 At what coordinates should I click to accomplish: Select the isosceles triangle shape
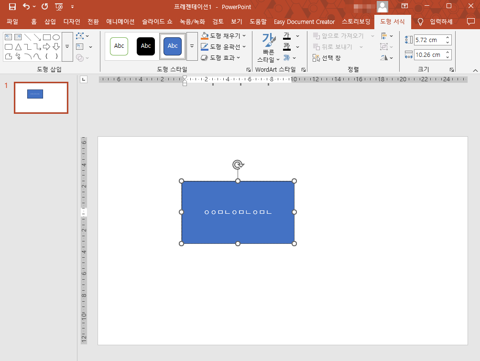(x=18, y=46)
